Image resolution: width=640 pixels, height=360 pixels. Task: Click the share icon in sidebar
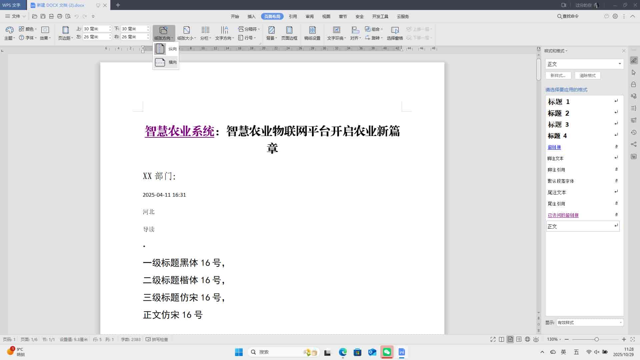[x=634, y=144]
